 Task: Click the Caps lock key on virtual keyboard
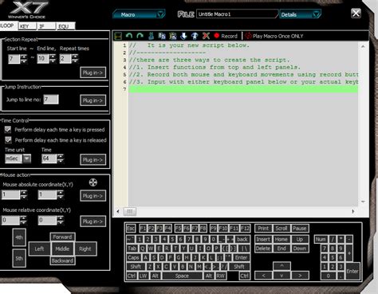[x=133, y=257]
